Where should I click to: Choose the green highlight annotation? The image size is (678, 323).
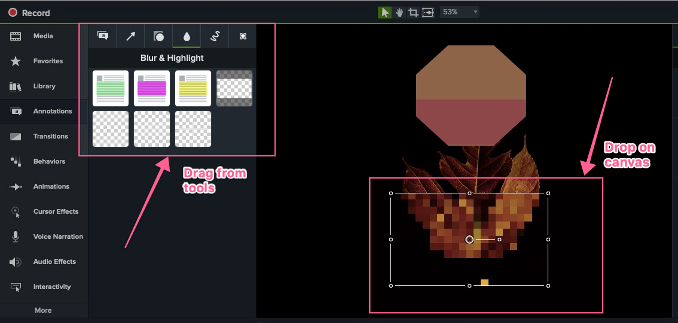click(111, 88)
